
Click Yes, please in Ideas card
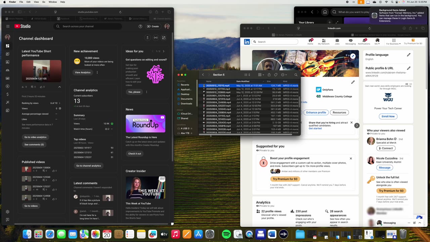(134, 92)
